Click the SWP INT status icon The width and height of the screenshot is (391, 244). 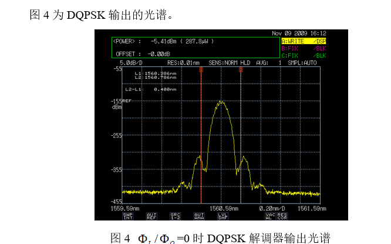pyautogui.click(x=128, y=216)
